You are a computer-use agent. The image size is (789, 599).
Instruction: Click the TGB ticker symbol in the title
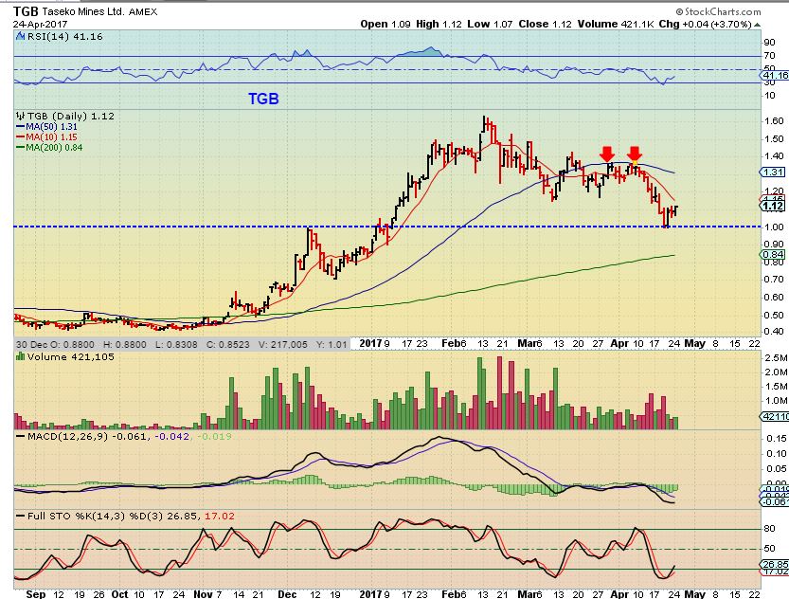26,11
